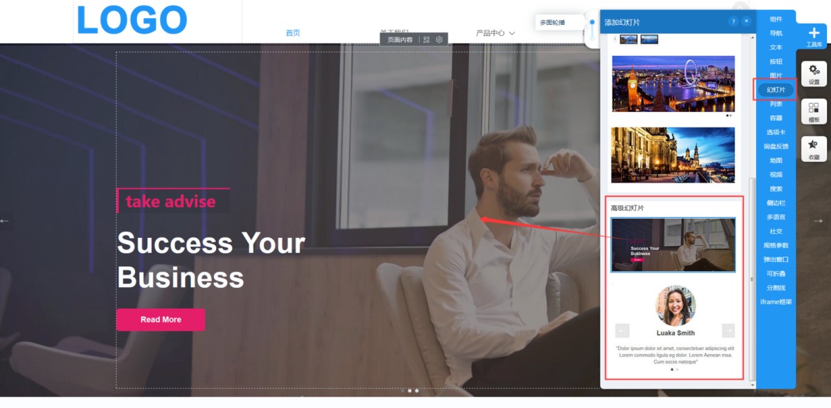Open the 收藏 favorites star icon
This screenshot has width=831, height=408.
[814, 149]
